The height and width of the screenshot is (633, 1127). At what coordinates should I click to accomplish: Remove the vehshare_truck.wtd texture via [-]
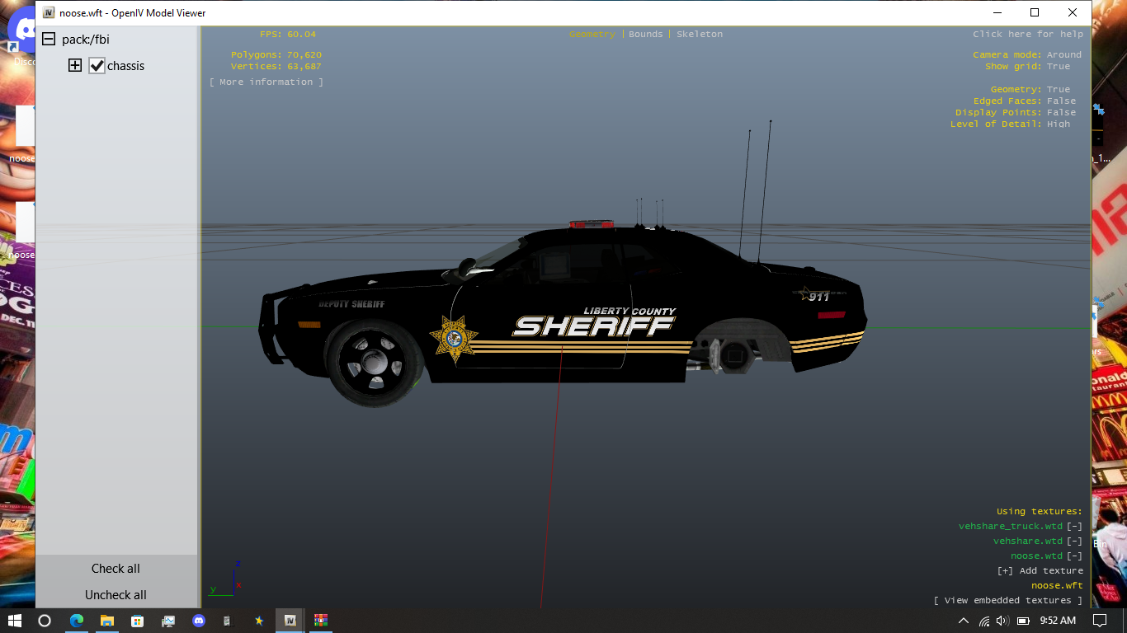(x=1074, y=526)
